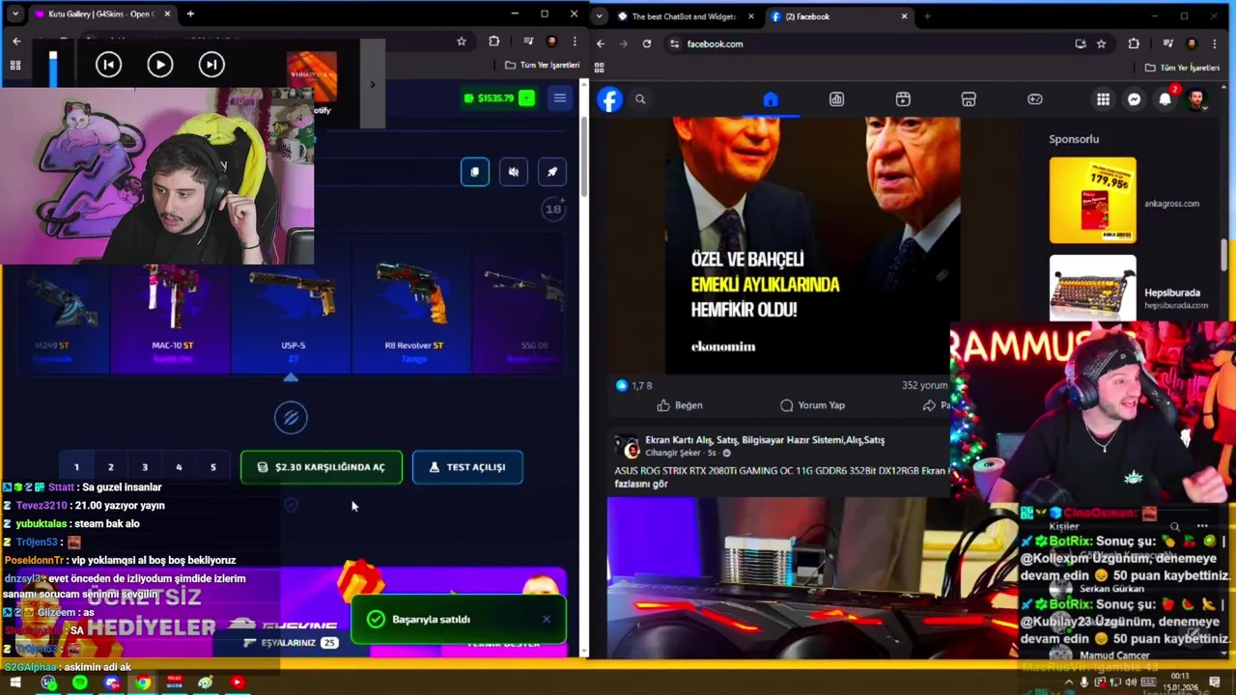
Task: Run a TEST AÇILIŞI demo opening
Action: (467, 467)
